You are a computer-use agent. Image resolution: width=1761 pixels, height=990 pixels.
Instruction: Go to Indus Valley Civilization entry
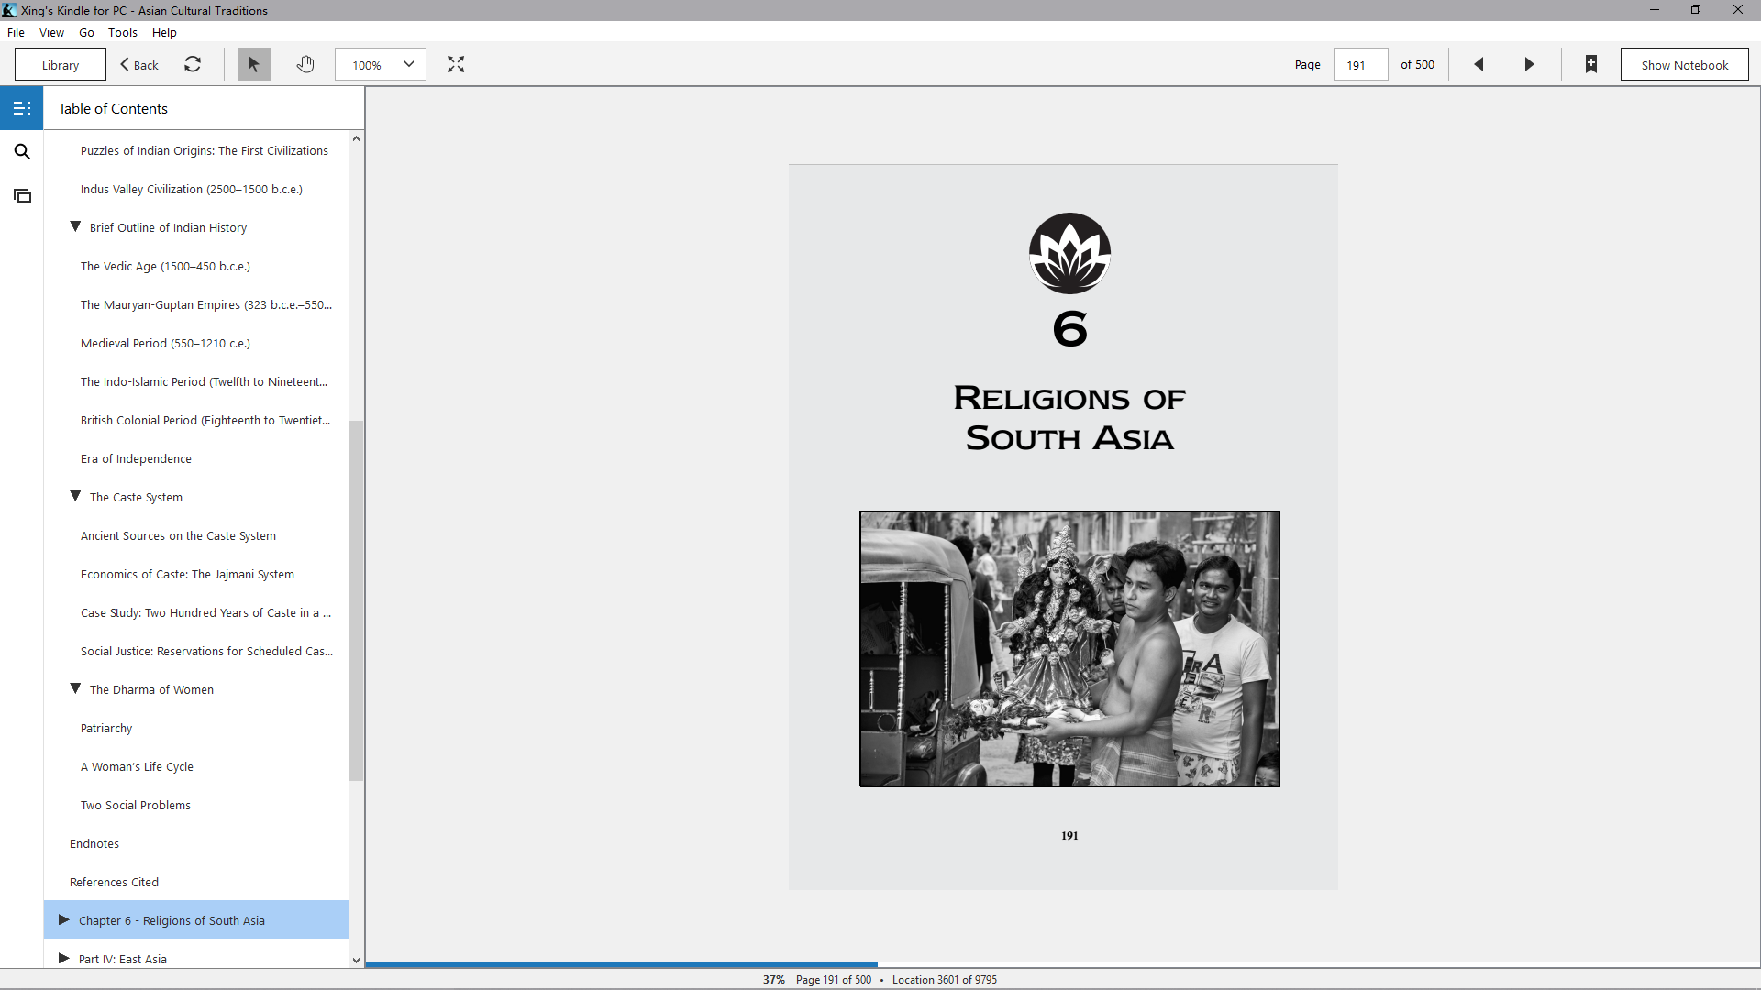pyautogui.click(x=191, y=190)
